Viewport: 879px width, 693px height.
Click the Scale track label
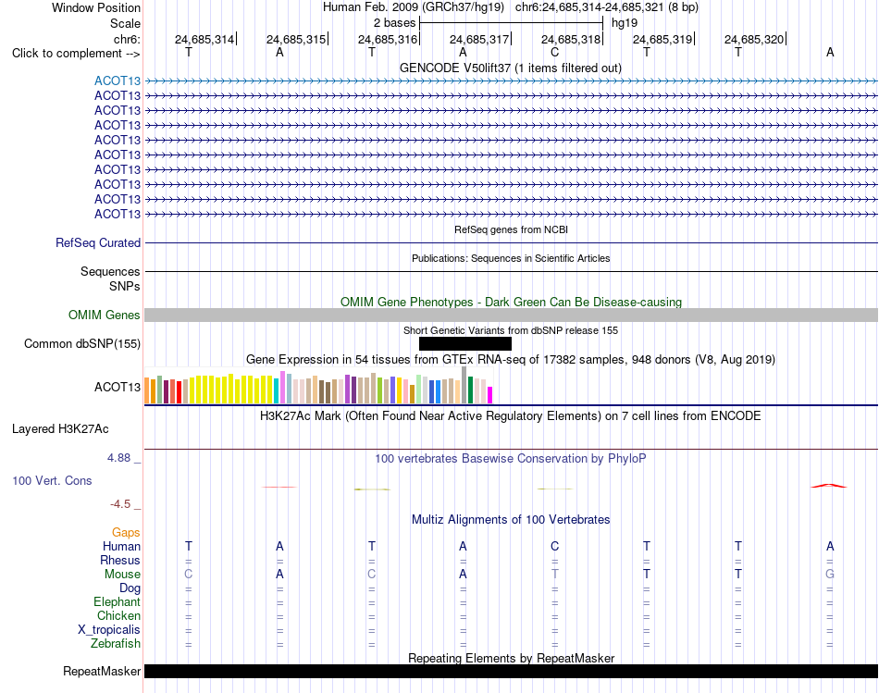[x=125, y=23]
